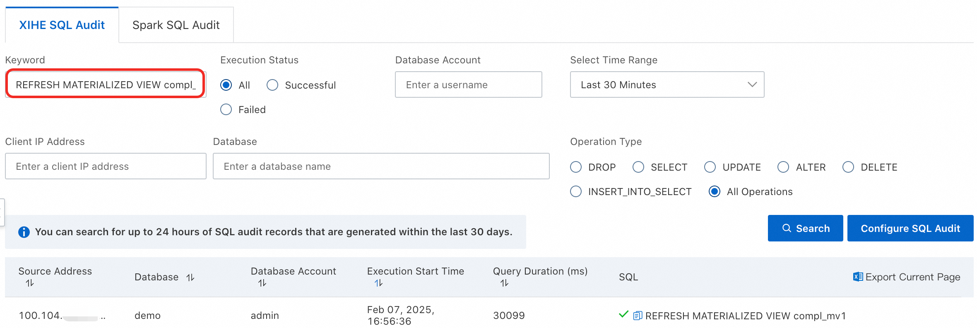Click the Database name input field
This screenshot has width=977, height=328.
tap(381, 166)
